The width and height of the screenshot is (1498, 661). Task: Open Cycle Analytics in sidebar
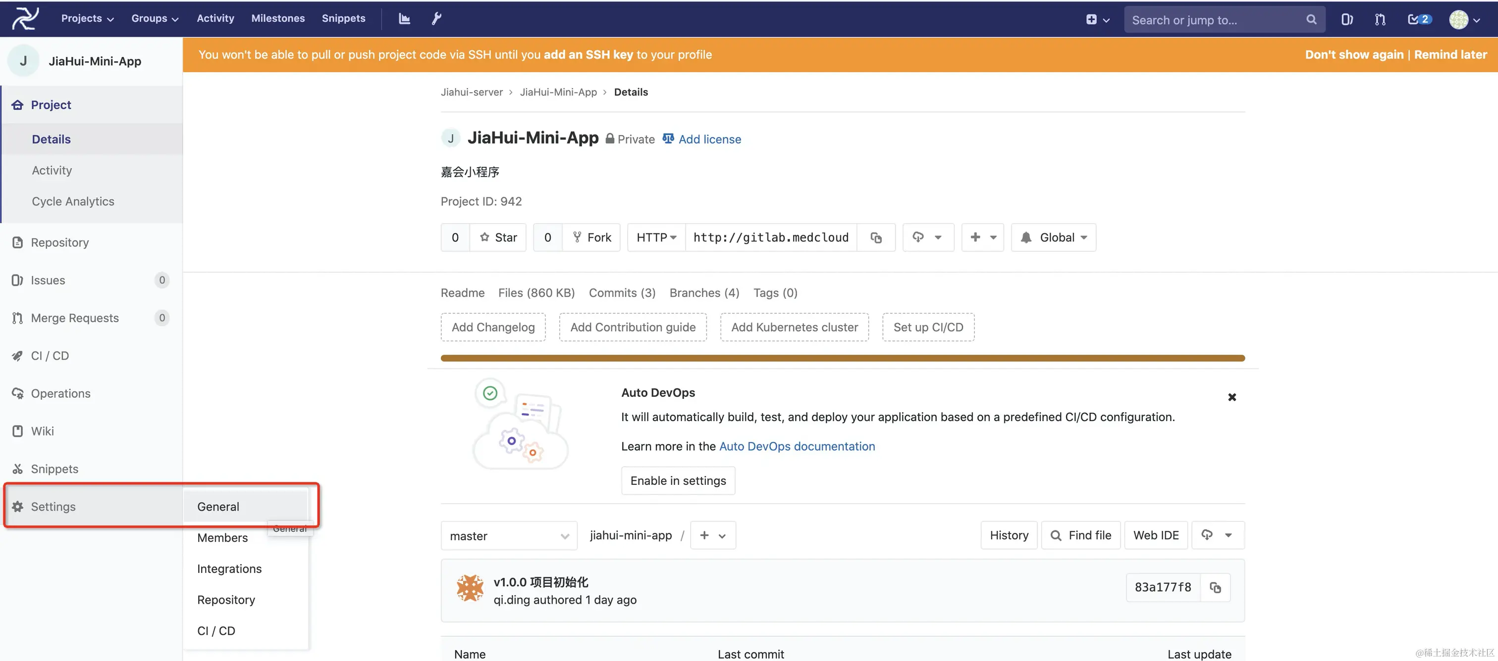[73, 201]
